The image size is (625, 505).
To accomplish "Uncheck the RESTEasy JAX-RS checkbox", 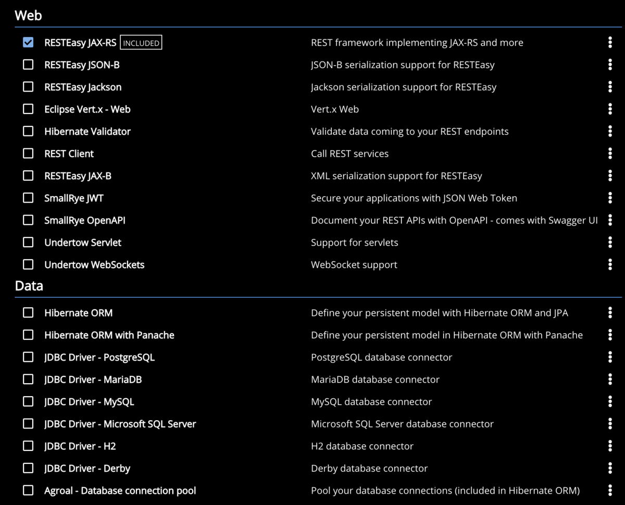I will click(x=28, y=43).
